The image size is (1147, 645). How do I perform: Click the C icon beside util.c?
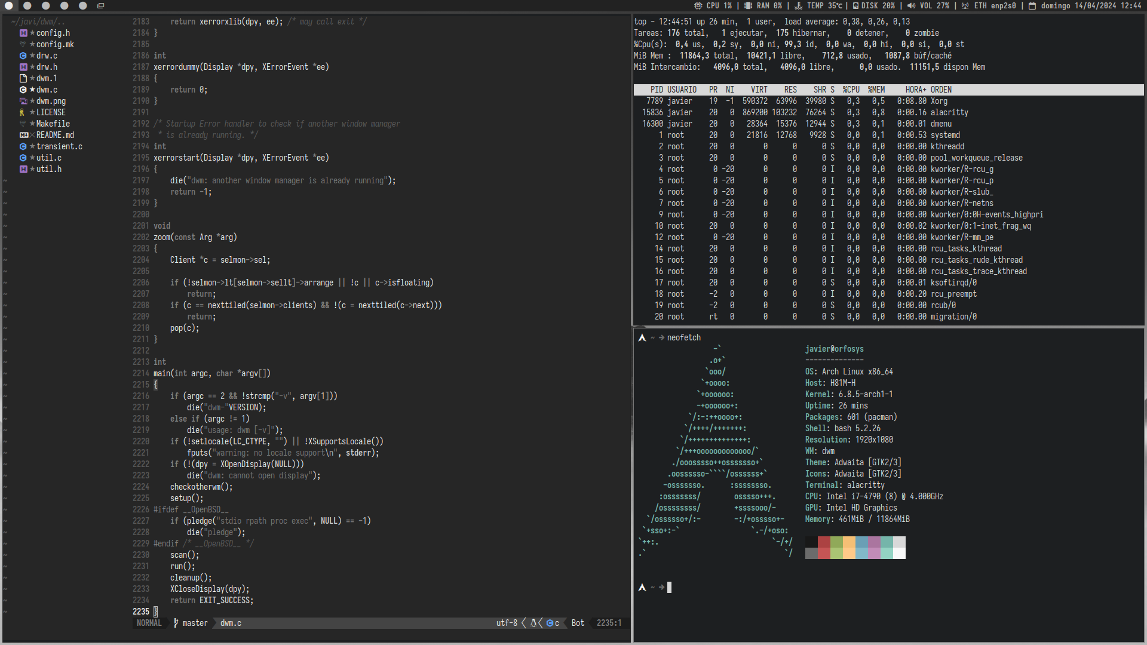click(23, 158)
